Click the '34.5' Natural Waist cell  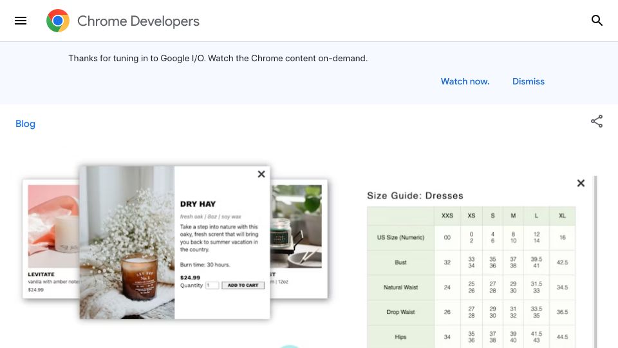tap(563, 287)
